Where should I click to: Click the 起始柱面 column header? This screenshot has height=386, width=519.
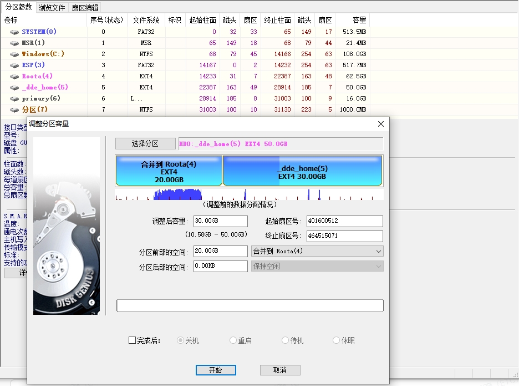202,20
